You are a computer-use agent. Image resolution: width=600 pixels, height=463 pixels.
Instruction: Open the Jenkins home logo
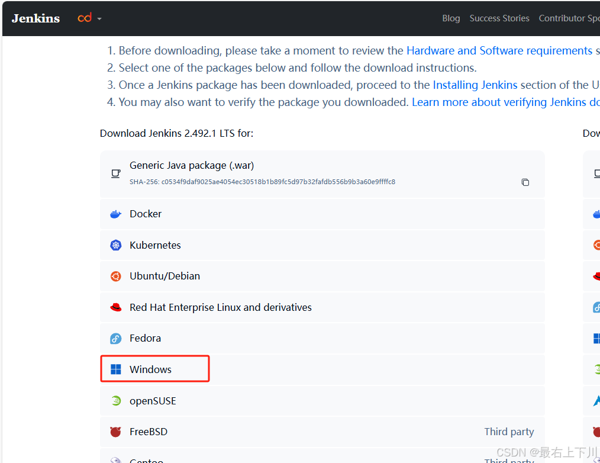(x=36, y=18)
